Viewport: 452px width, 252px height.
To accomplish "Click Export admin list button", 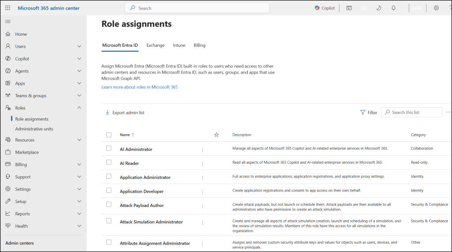I will (x=124, y=113).
